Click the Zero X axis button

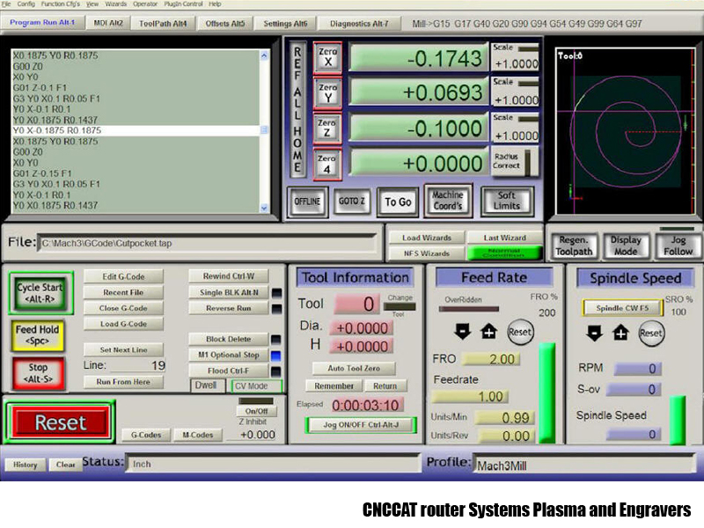(x=327, y=57)
